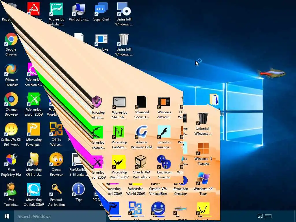Open the Advanced Securit... black file icon

point(141,102)
